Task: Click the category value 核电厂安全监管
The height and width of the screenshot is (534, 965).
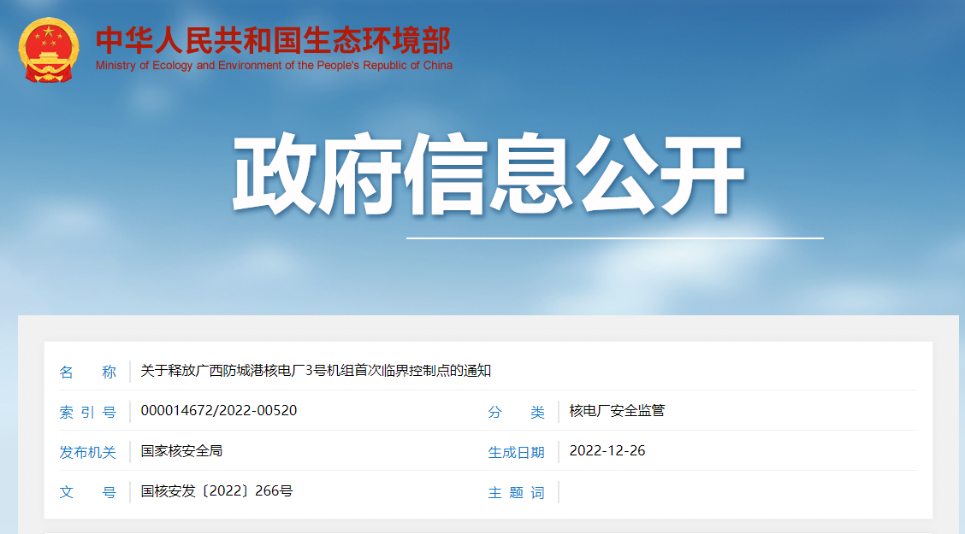Action: coord(617,411)
